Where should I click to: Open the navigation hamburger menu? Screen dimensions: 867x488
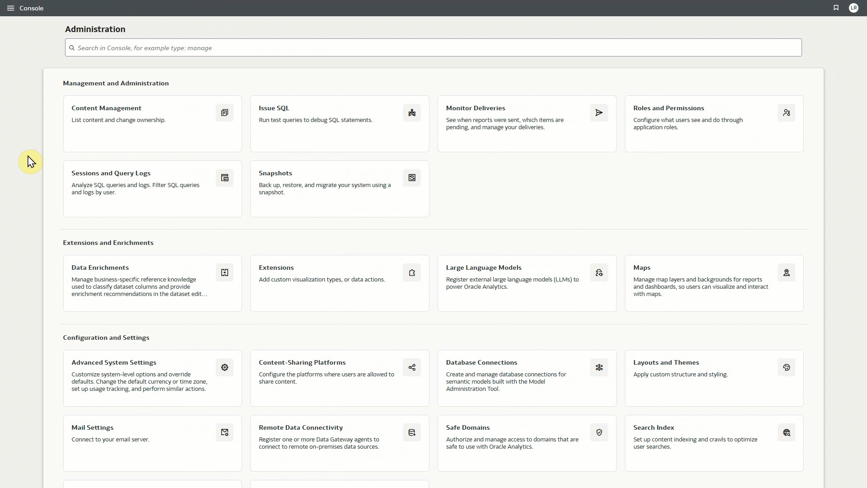coord(10,8)
